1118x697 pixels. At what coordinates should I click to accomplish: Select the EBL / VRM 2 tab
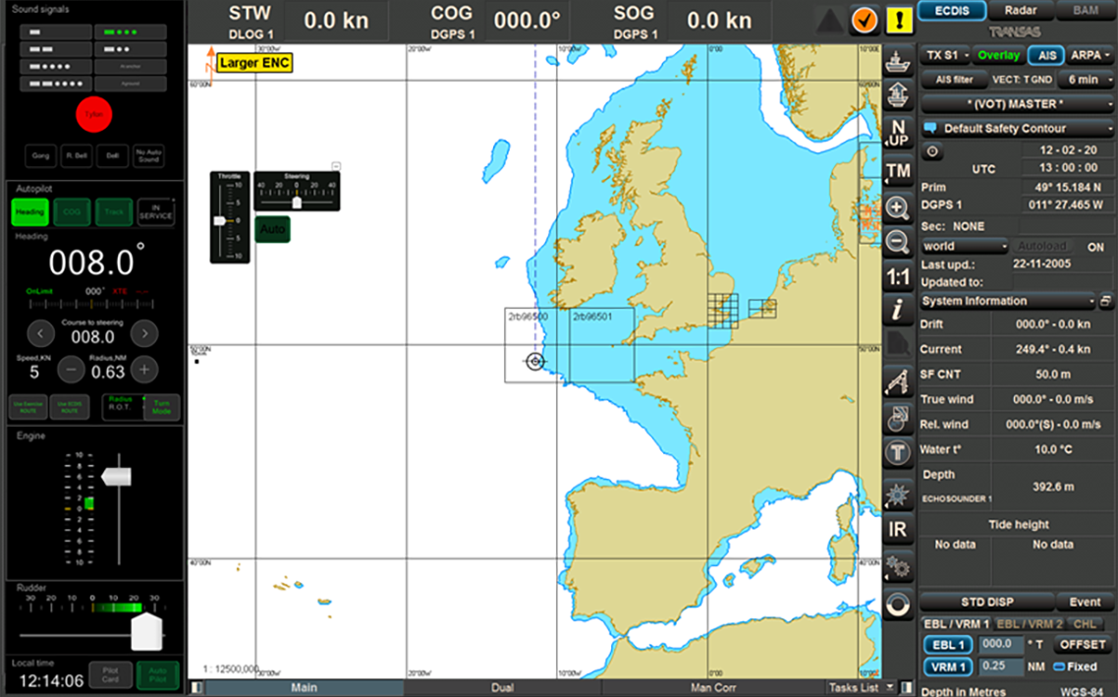point(1029,624)
